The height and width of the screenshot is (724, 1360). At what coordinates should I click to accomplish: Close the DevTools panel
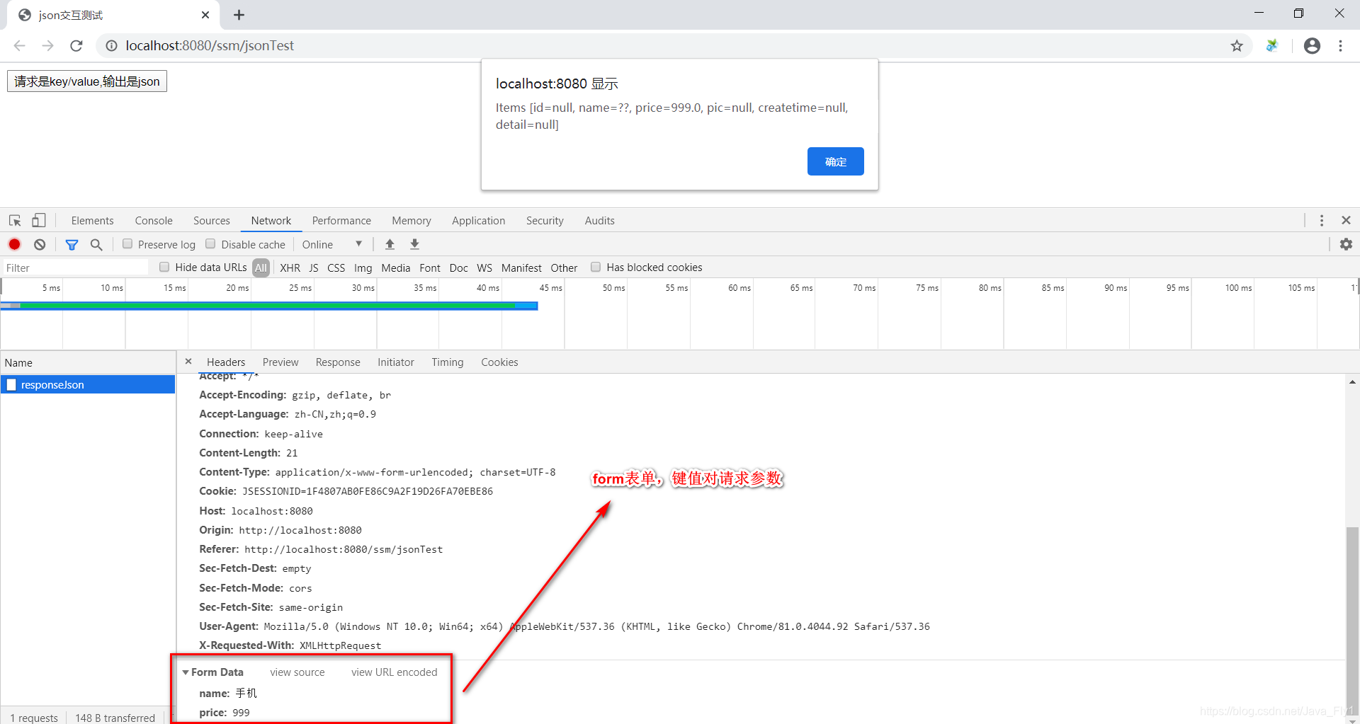coord(1346,221)
